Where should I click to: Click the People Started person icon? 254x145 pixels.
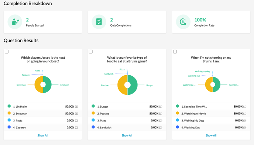[15, 22]
